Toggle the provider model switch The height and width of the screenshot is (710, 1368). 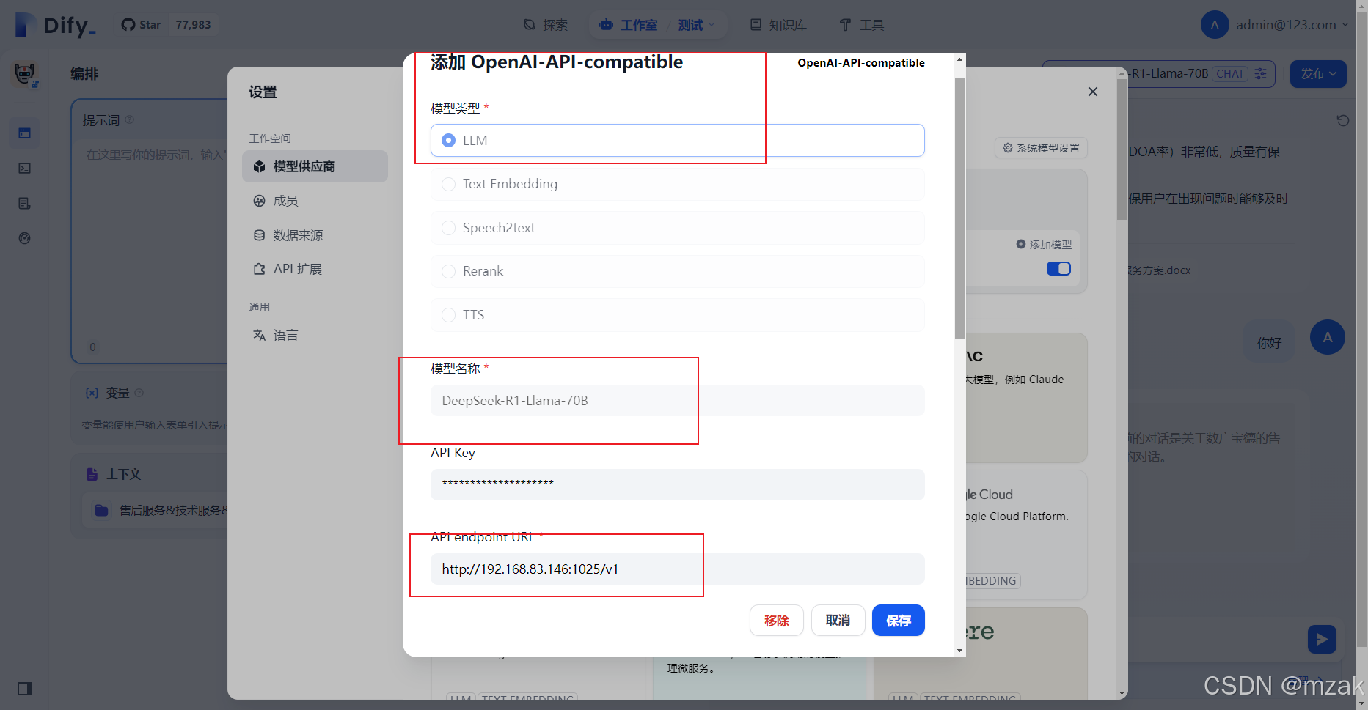click(x=1058, y=269)
